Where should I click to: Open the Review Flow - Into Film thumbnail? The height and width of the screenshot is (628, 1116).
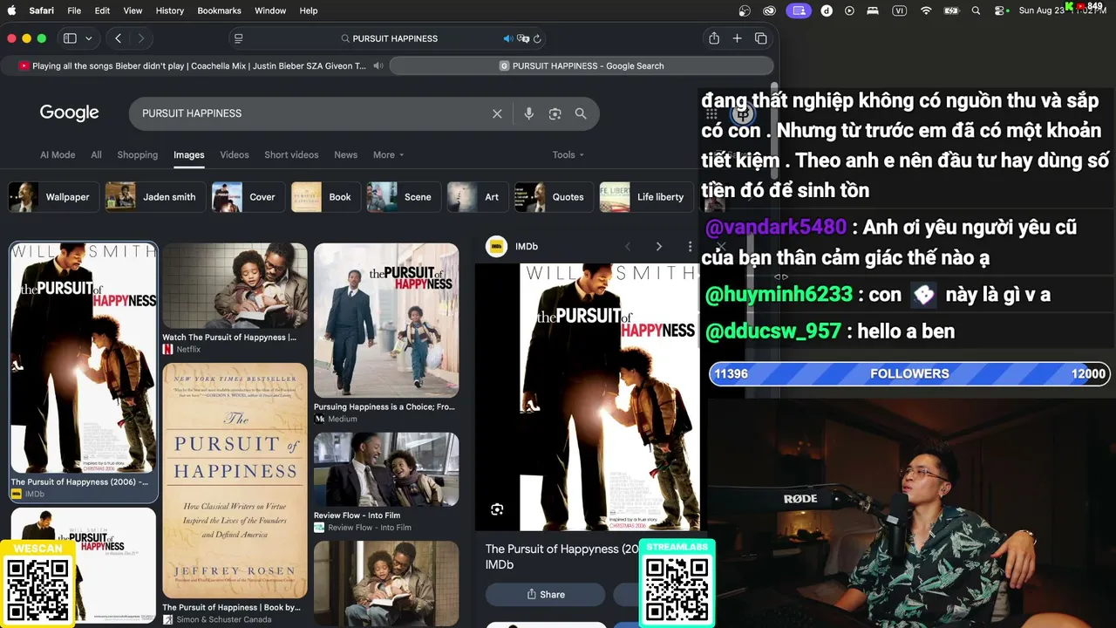(386, 469)
